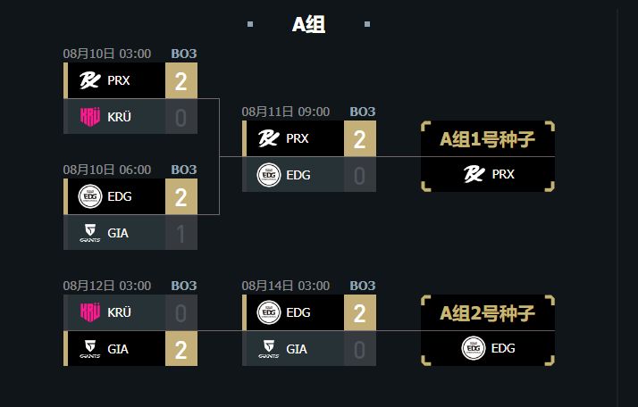Click GIA score 1 in 08月10日 match
Viewport: 638px width, 407px height.
pyautogui.click(x=181, y=233)
